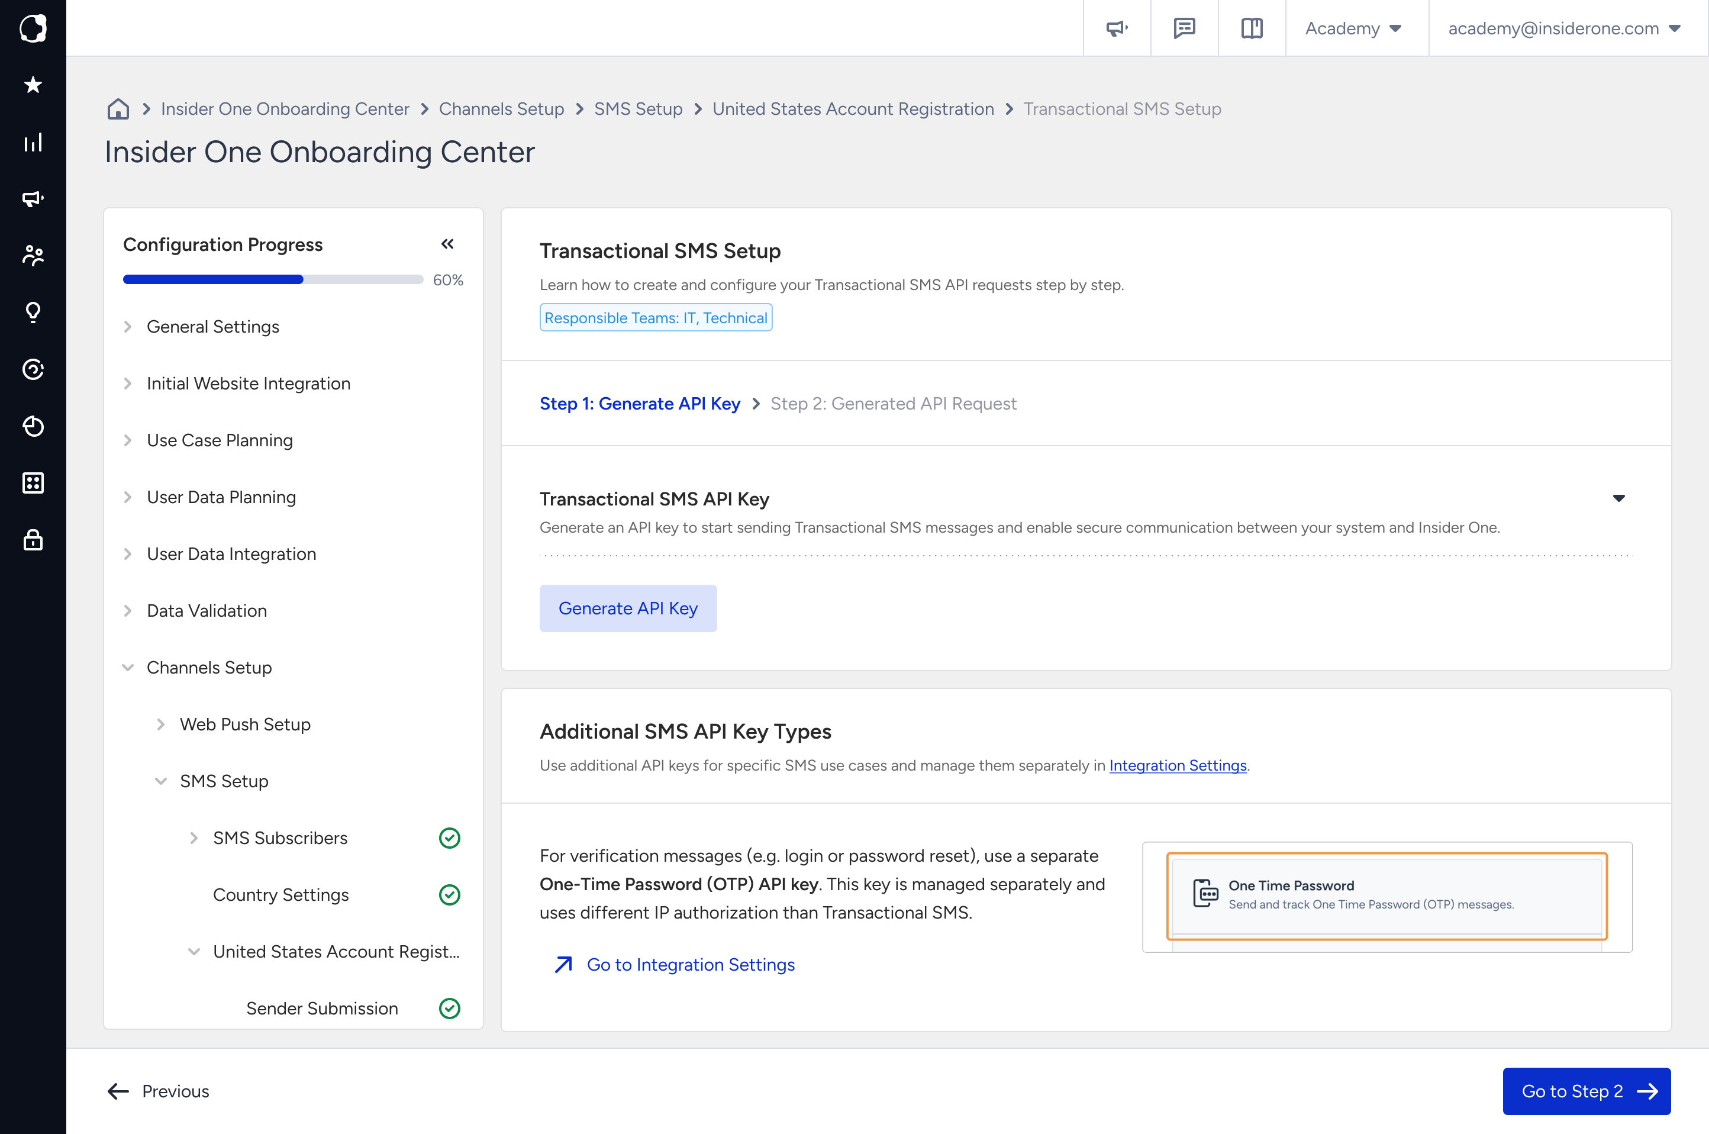1709x1134 pixels.
Task: Click the SMS Subscribers completed checkmark
Action: 450,838
